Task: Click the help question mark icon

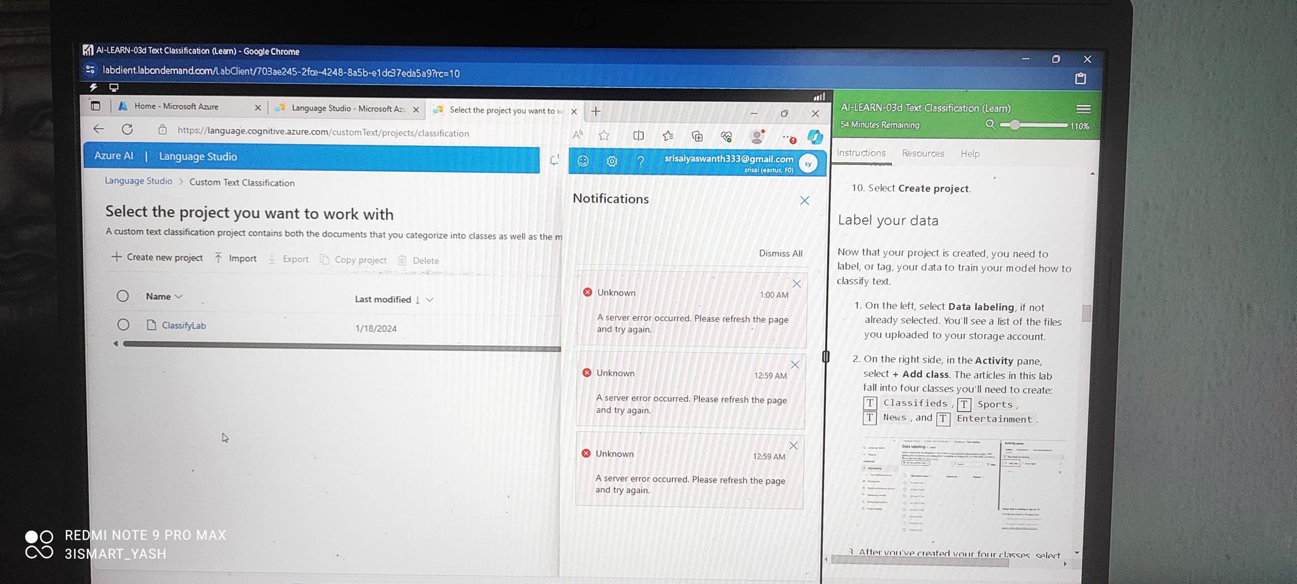Action: pos(641,162)
